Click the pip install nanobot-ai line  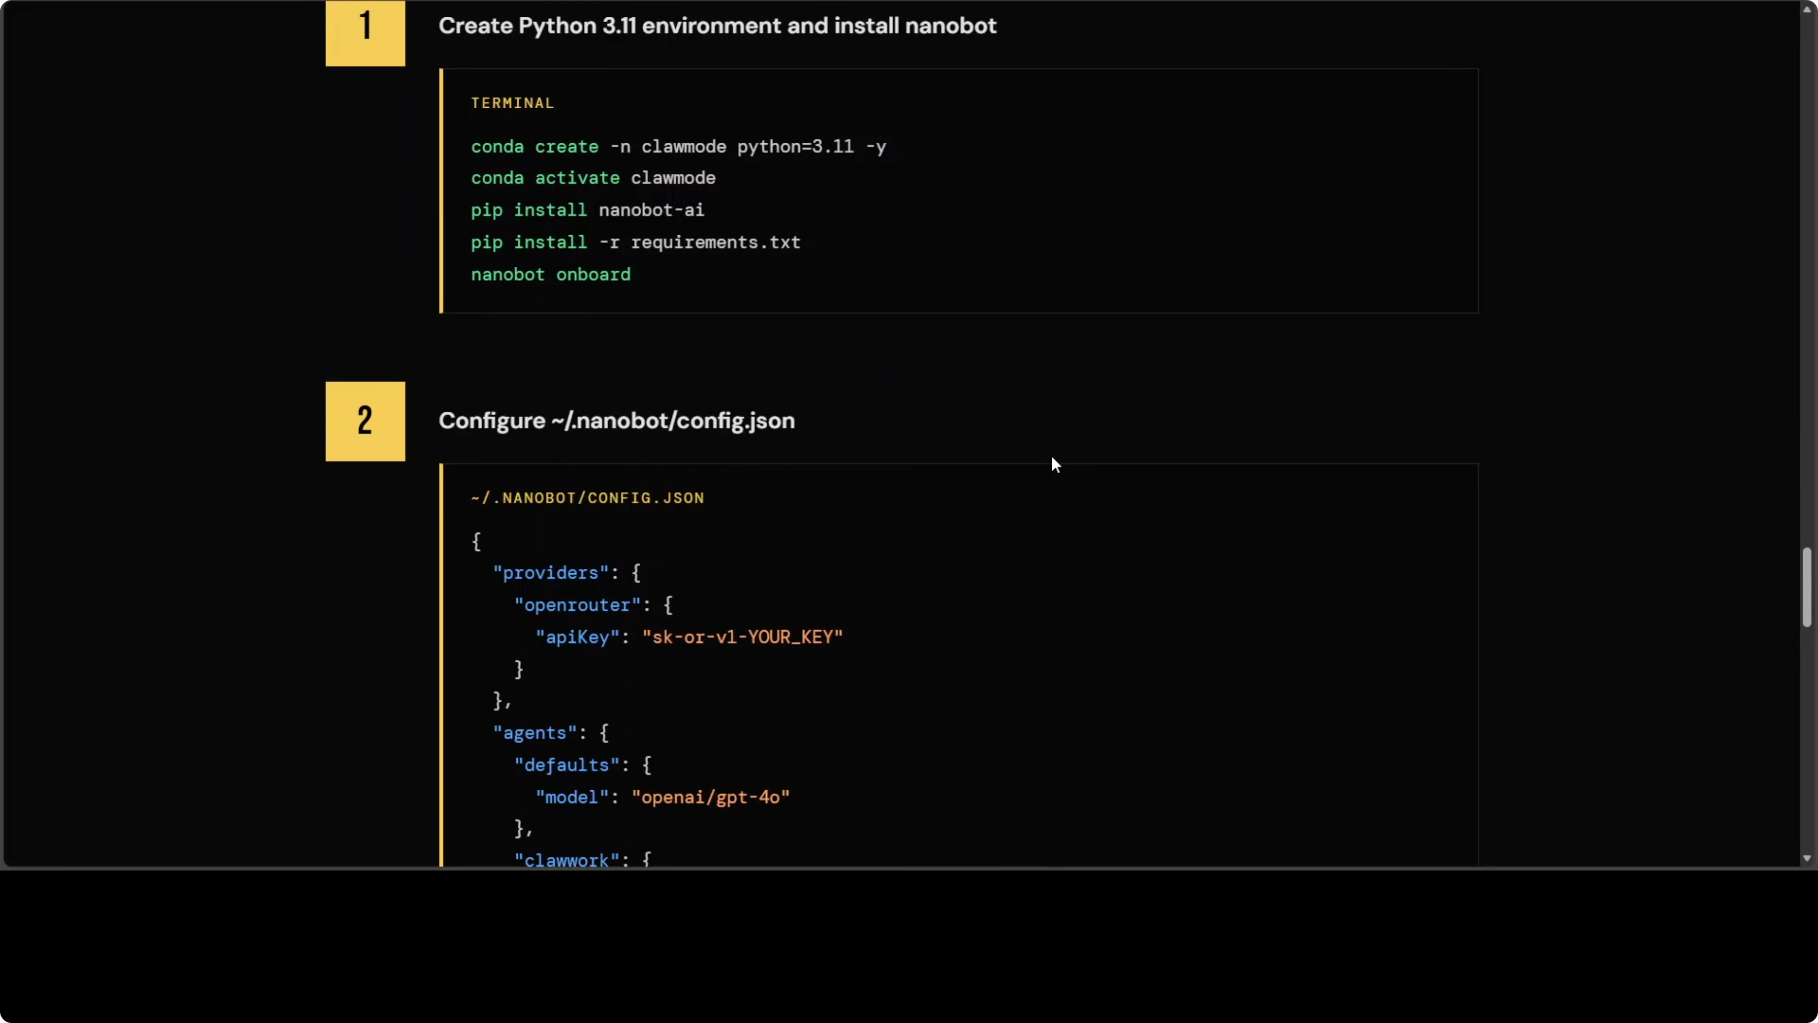[x=586, y=210]
